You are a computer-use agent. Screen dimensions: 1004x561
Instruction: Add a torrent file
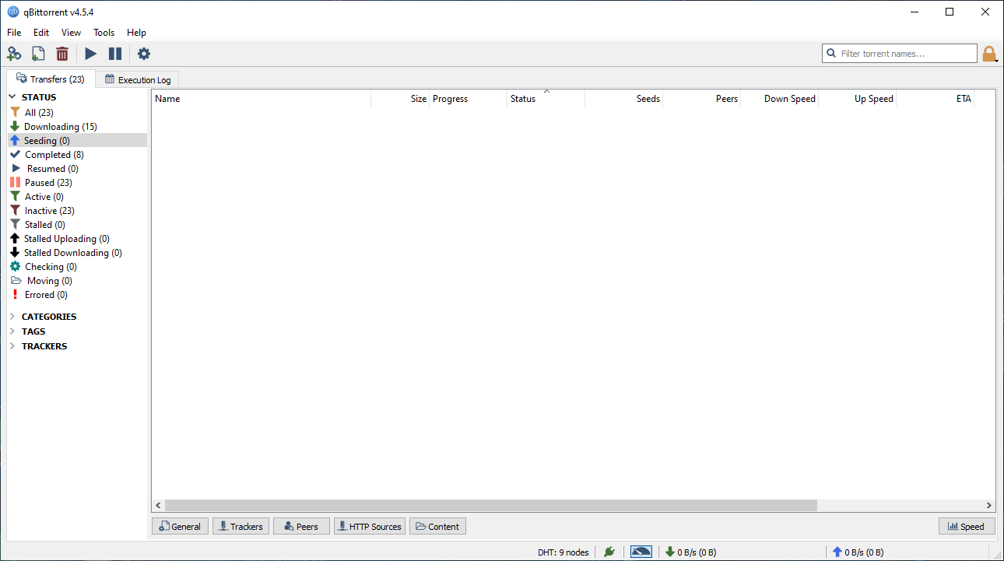click(38, 54)
